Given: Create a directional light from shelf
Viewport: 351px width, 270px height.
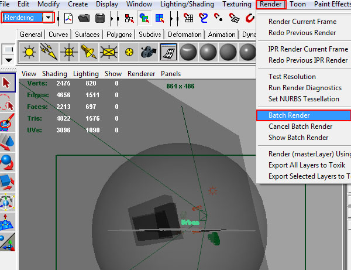Looking at the screenshot, I should pyautogui.click(x=49, y=52).
